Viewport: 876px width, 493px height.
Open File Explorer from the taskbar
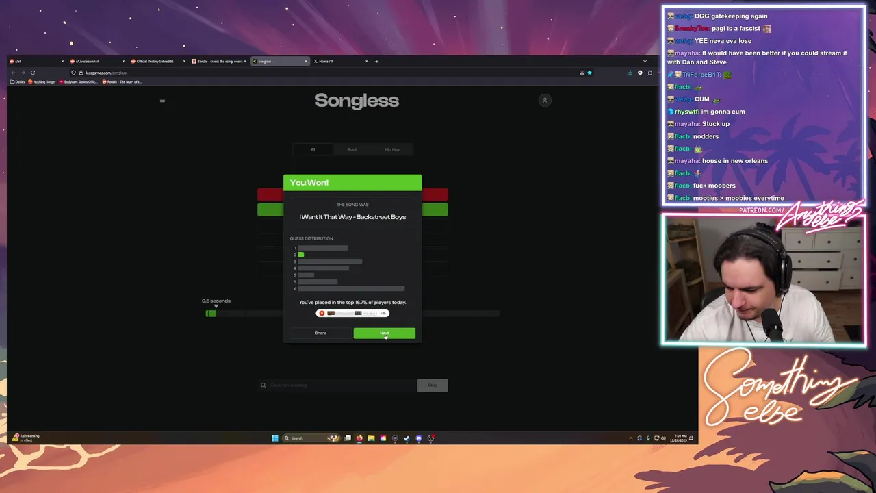point(371,438)
